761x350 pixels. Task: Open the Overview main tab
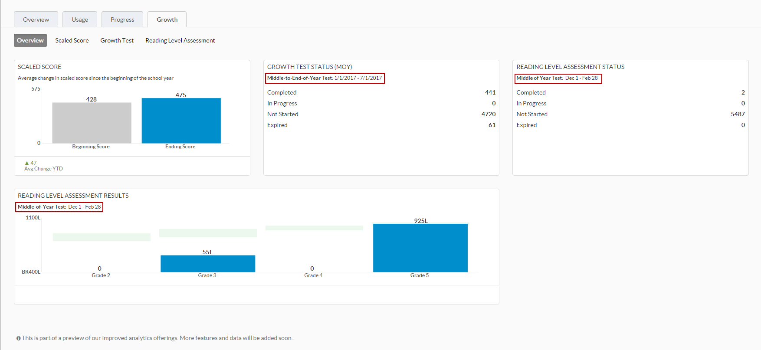pyautogui.click(x=36, y=20)
